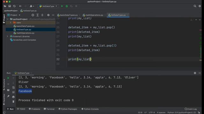Toggle Scroll to End in Run console
The height and width of the screenshot is (114, 204).
[13, 92]
